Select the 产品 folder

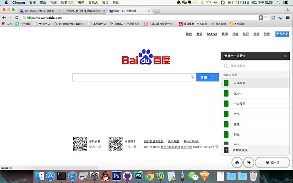255,114
